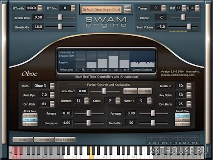213x160 pixels.
Task: Toggle the OverBlow keyswitch button
Action: click(145, 91)
